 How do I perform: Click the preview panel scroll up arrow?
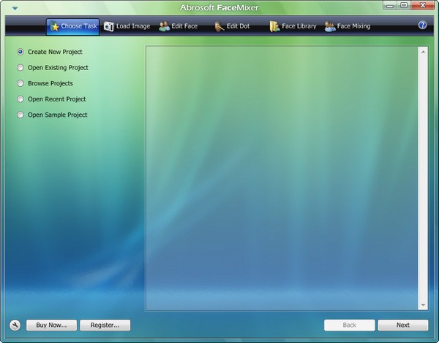[423, 52]
